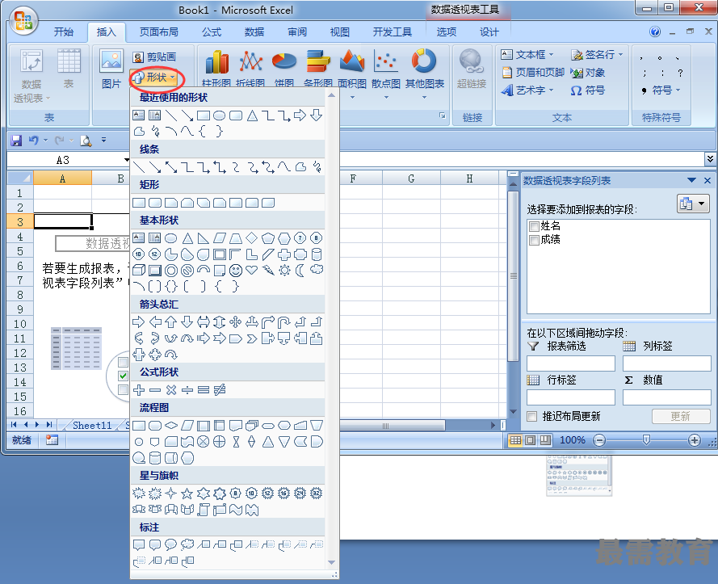Insert a symbol with Omega icon
The image size is (718, 584).
(x=587, y=90)
